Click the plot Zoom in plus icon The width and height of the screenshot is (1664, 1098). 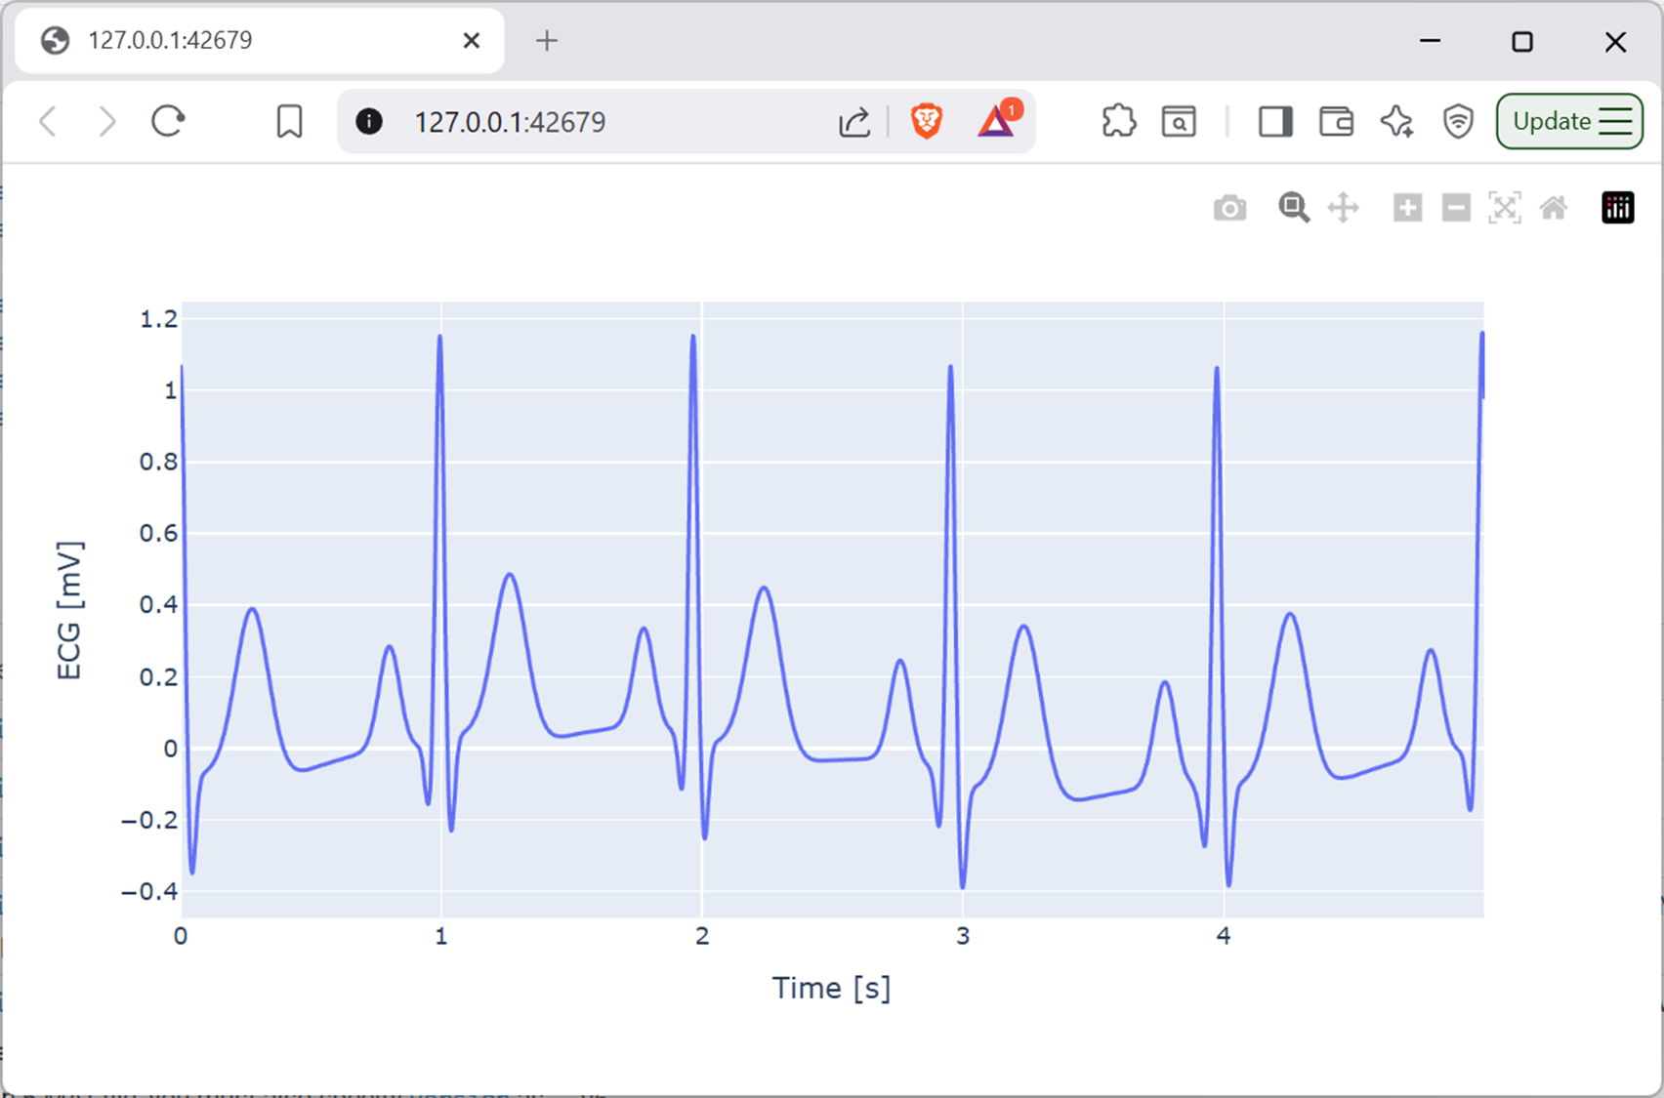pos(1407,208)
